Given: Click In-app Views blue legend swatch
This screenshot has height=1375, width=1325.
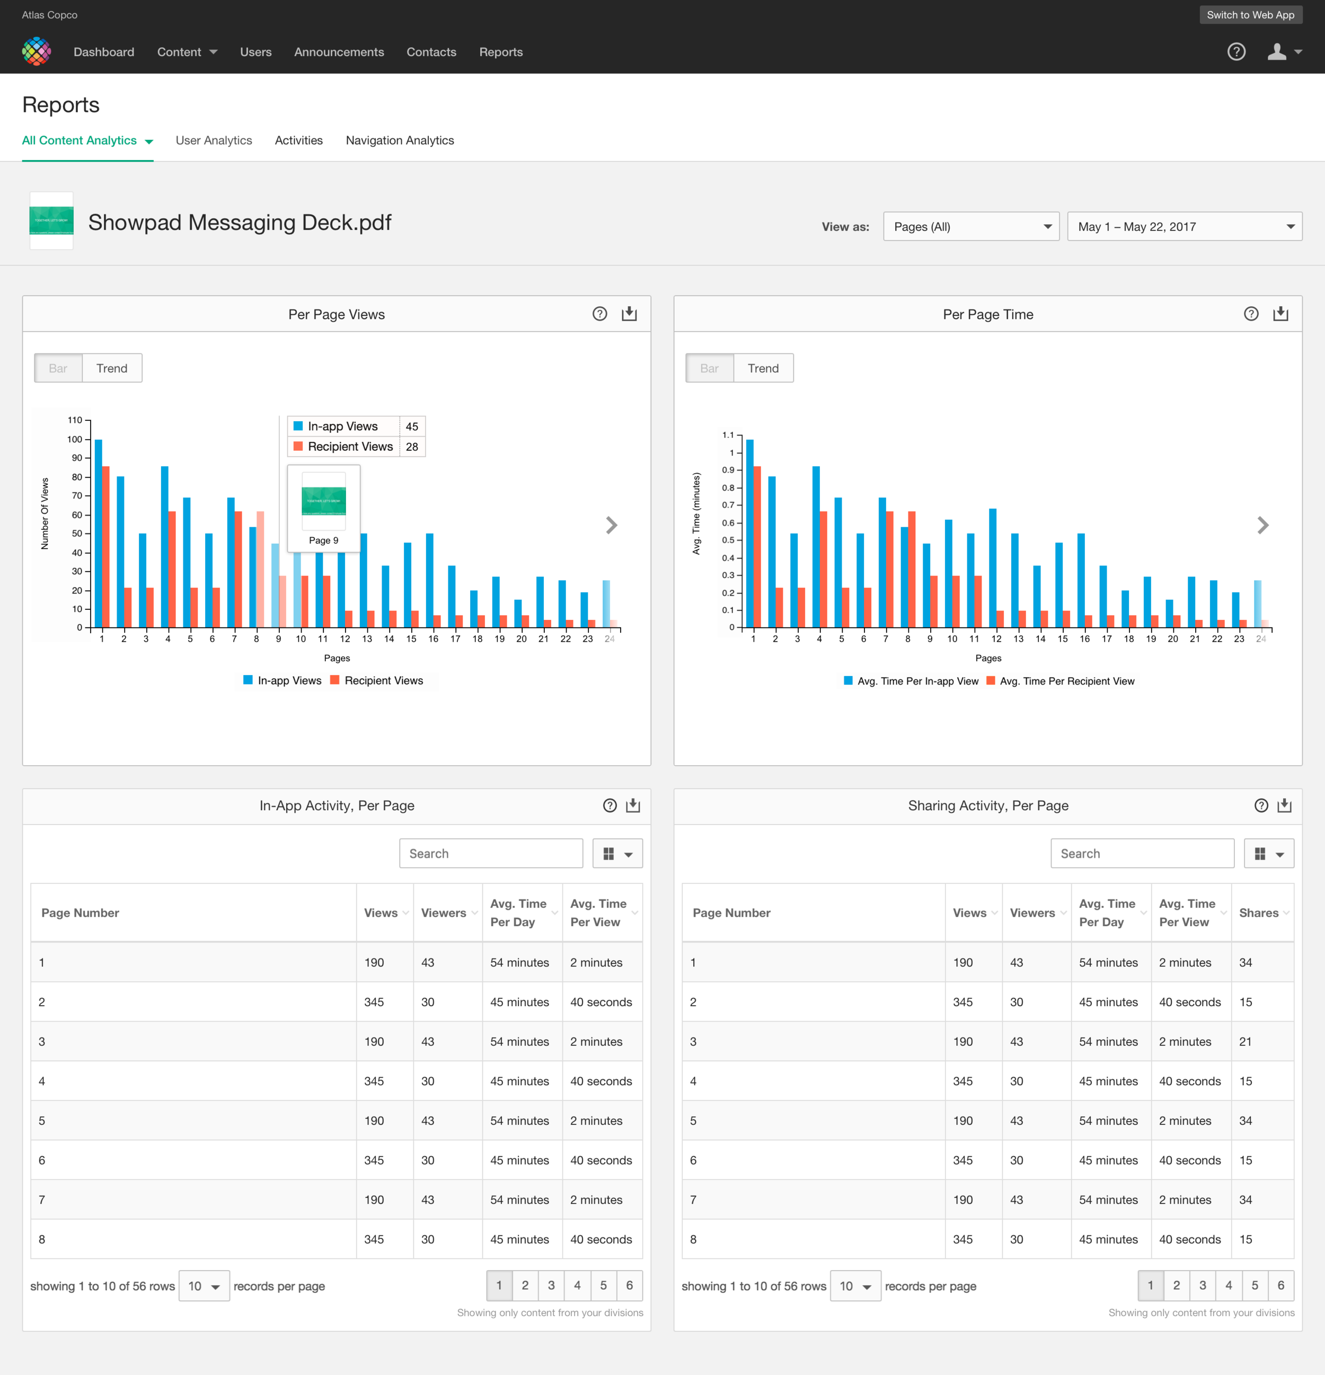Looking at the screenshot, I should (x=248, y=680).
